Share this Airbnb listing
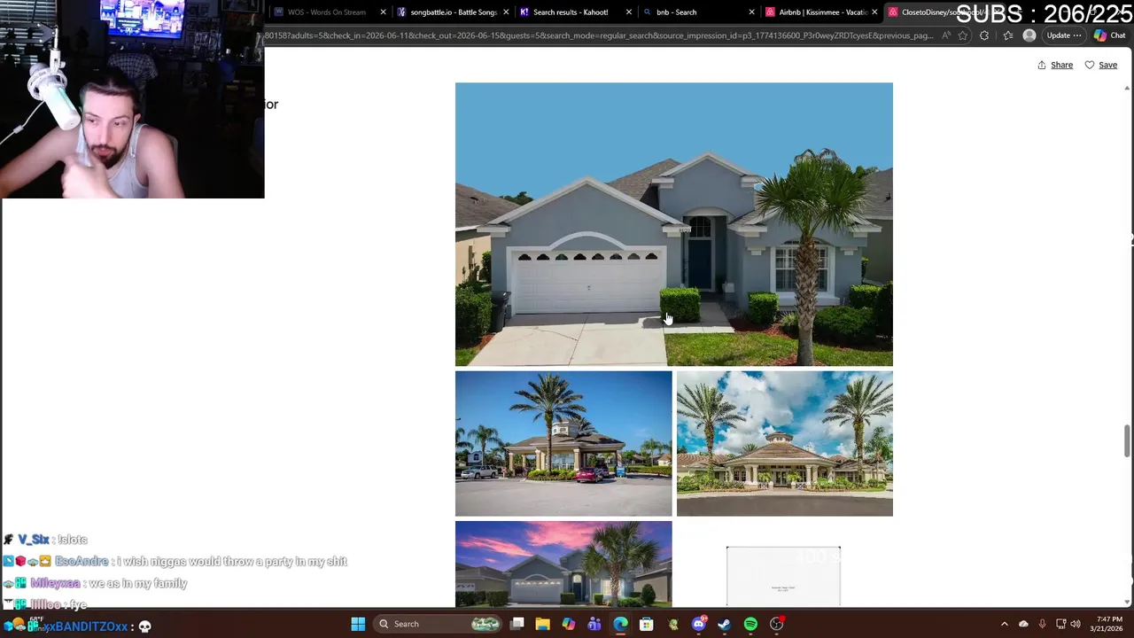The height and width of the screenshot is (638, 1134). [x=1055, y=65]
